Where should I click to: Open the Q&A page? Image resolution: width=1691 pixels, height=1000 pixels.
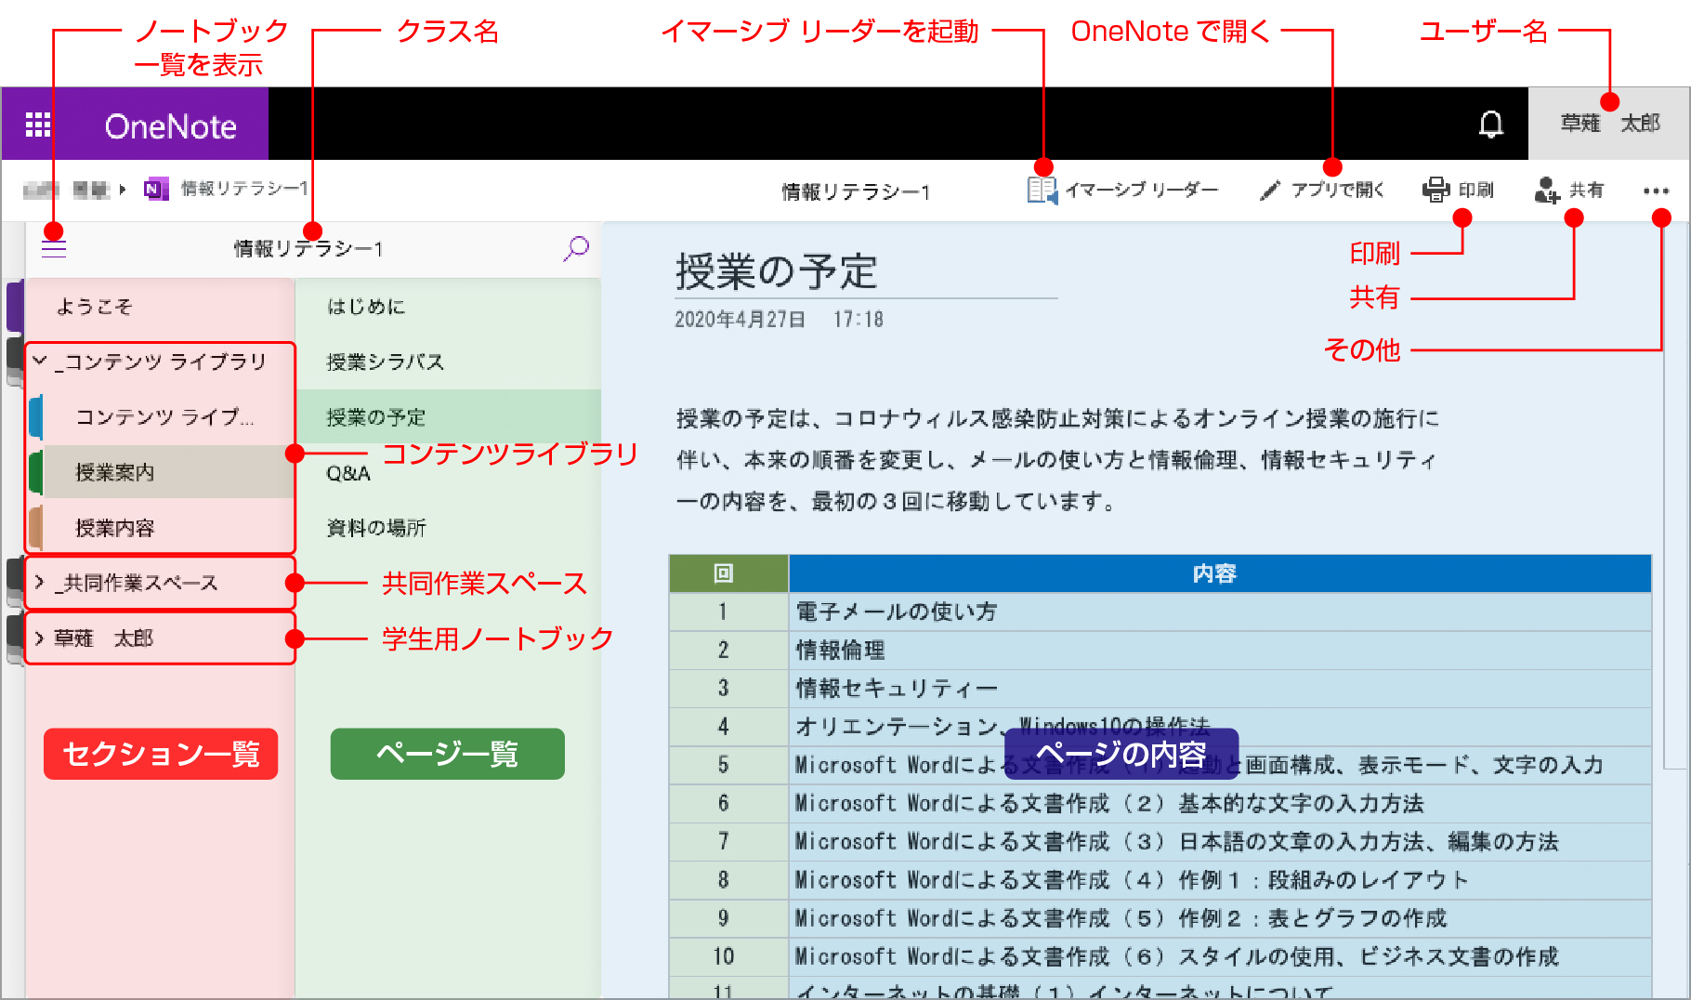348,474
